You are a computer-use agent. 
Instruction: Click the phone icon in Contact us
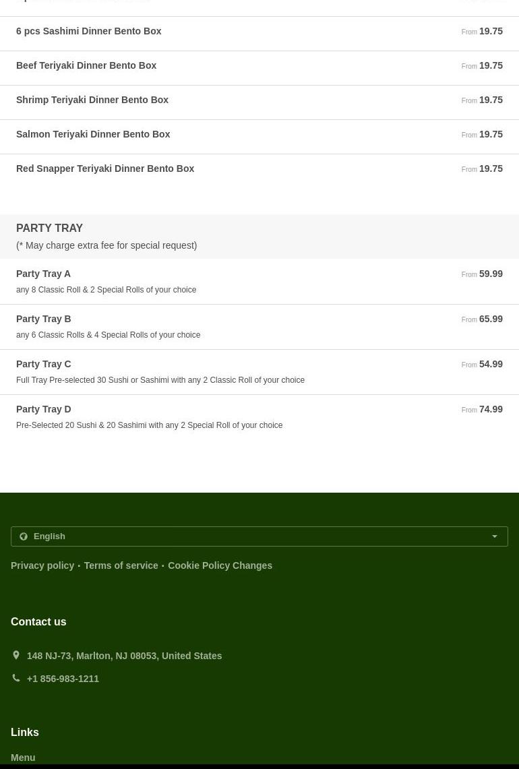click(x=16, y=678)
